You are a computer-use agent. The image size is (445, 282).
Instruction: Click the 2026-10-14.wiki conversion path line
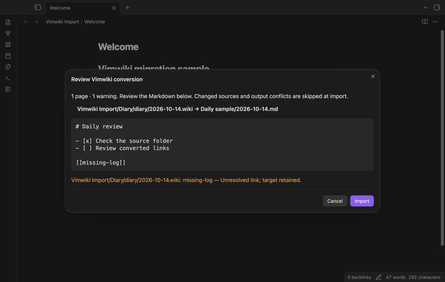pos(178,109)
